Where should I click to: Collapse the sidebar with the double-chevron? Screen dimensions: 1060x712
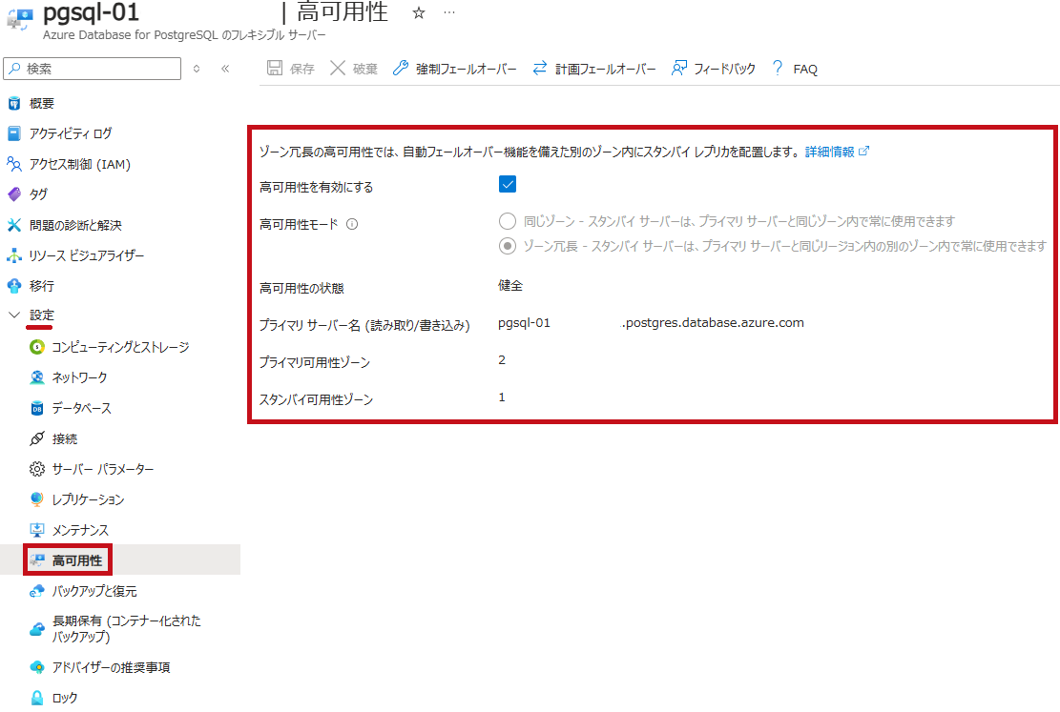pos(225,69)
